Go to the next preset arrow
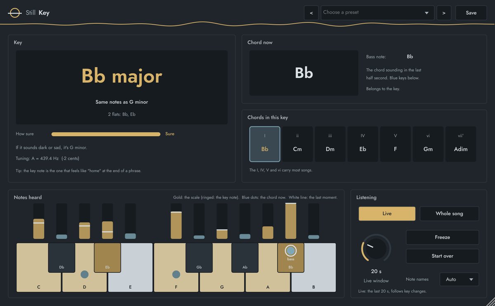The image size is (495, 306). pos(444,13)
